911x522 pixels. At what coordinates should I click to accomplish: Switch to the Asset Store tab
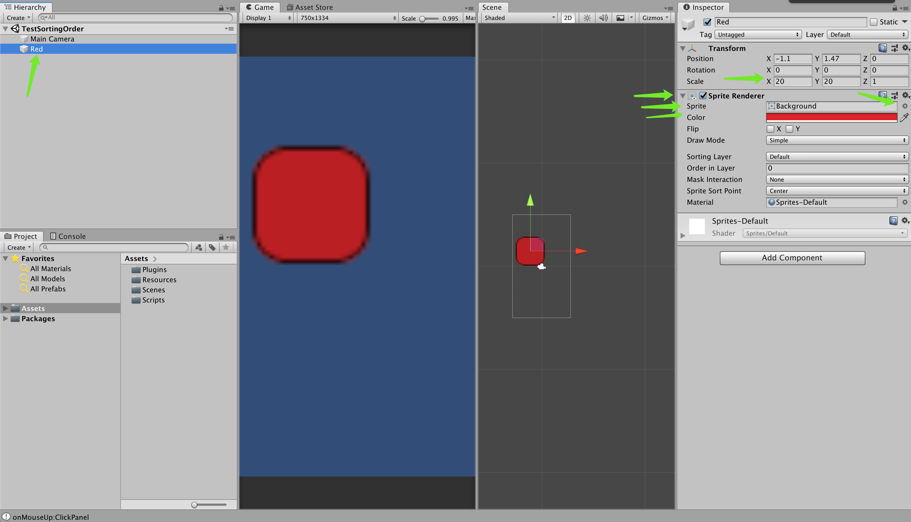pos(310,7)
